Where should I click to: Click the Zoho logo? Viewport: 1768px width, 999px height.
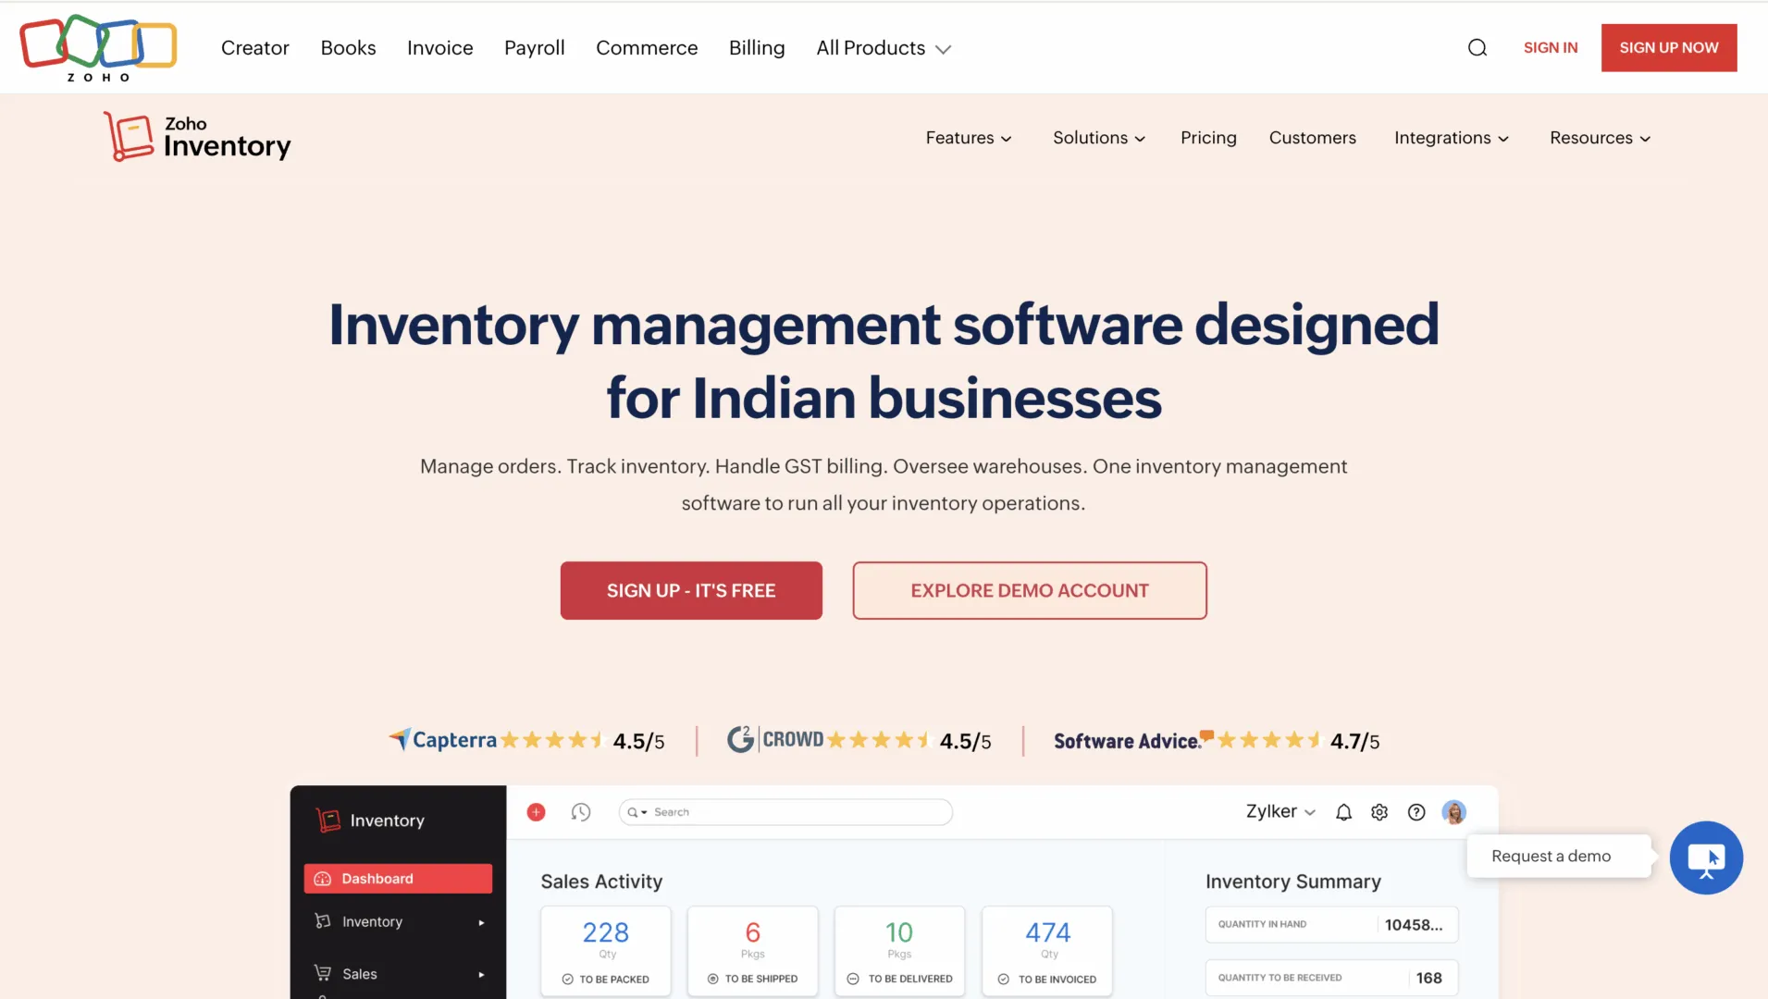[98, 48]
